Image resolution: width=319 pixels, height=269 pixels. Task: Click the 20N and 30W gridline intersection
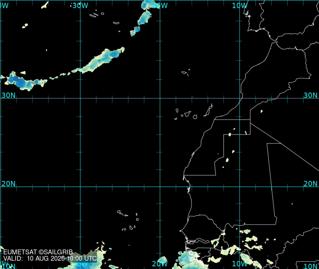(x=80, y=187)
